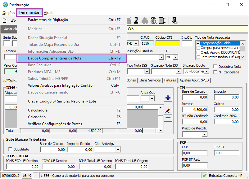Open the Prazo de Recolh. dropdown

click(205, 134)
